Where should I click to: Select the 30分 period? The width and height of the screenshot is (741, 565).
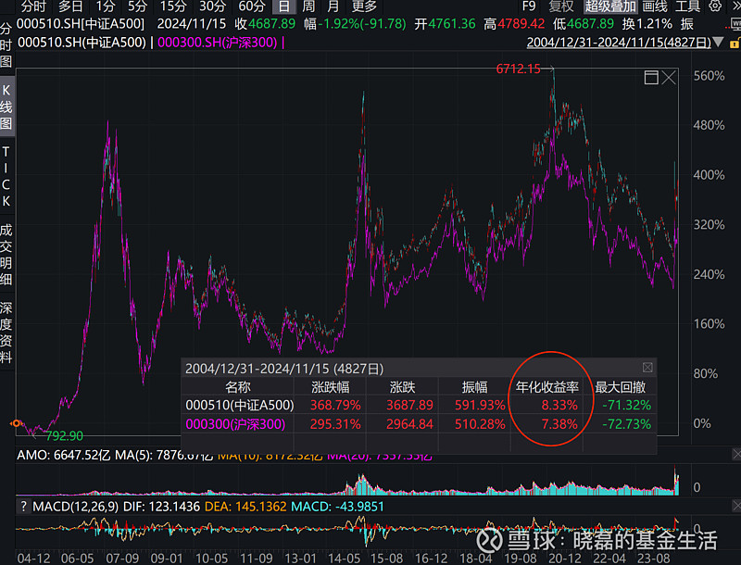(x=212, y=6)
